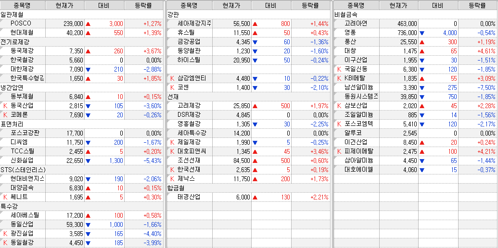Open the 동부제철 stock entry
Viewport: 498px width, 248px height.
click(x=22, y=97)
